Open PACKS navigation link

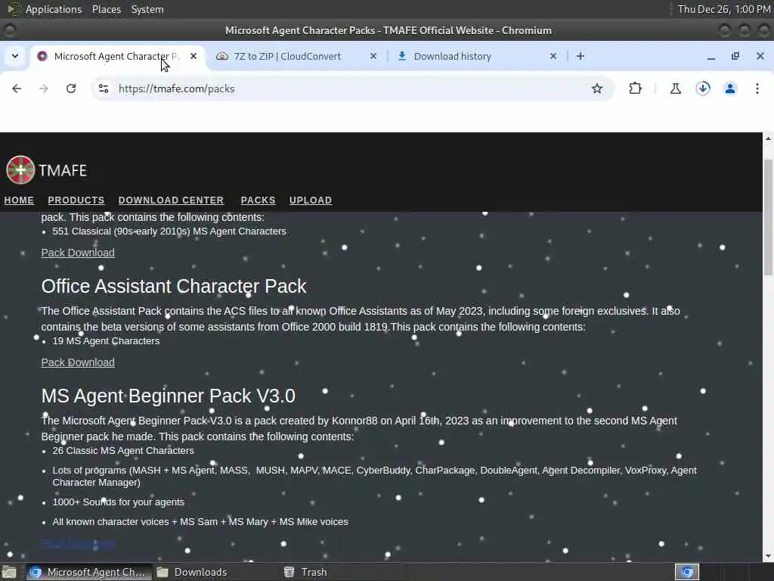(258, 200)
